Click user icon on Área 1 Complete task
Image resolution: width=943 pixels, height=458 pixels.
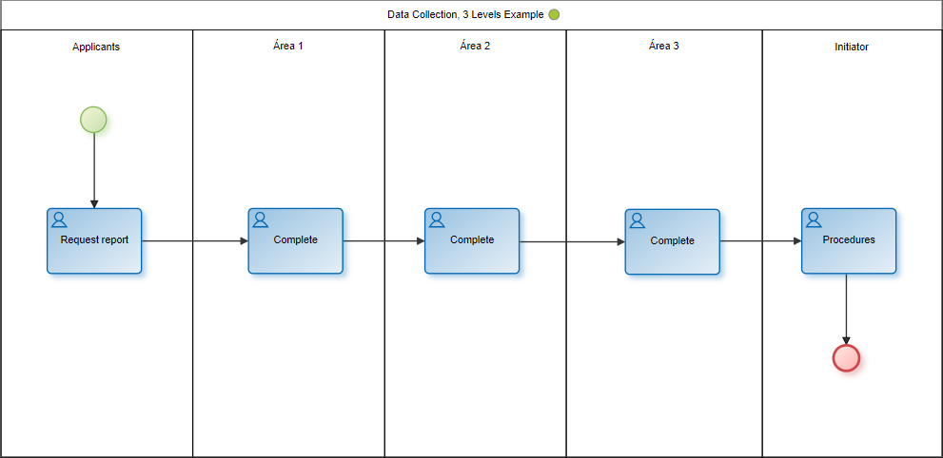[x=261, y=220]
